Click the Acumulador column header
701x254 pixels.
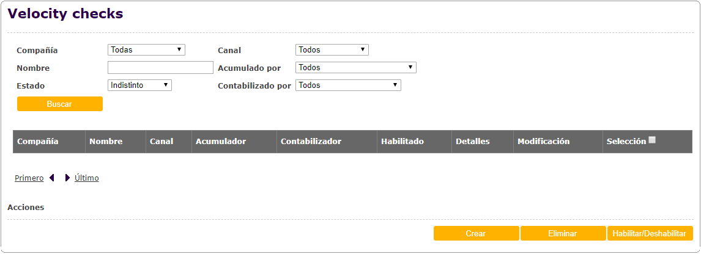221,142
